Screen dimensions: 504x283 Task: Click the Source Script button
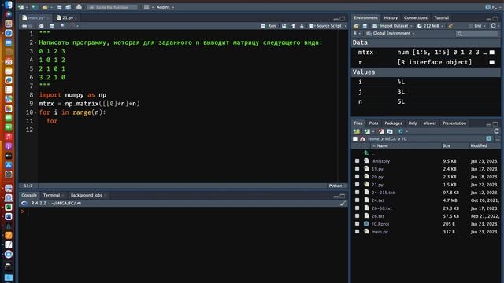pos(325,26)
